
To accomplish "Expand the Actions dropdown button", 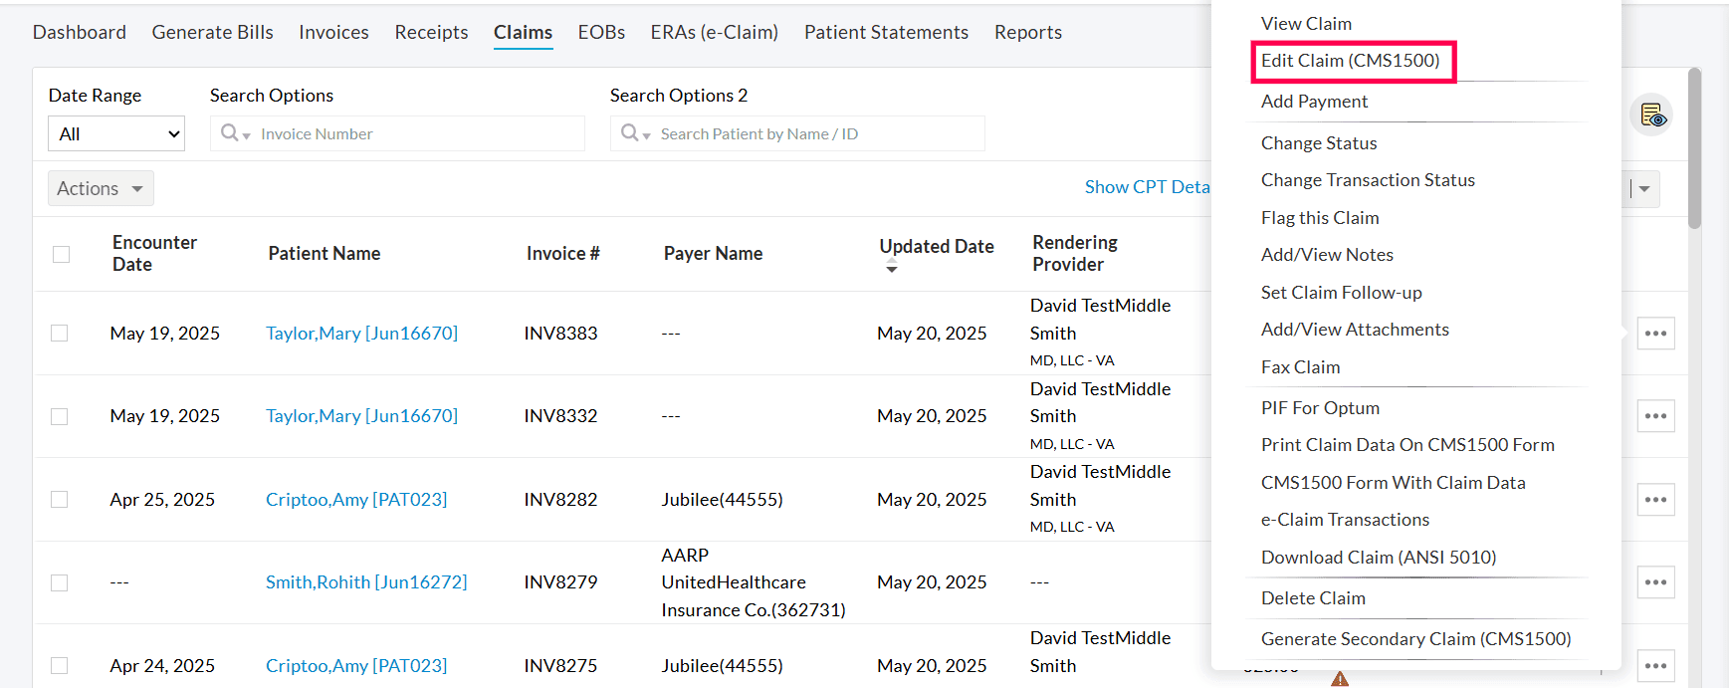I will [101, 188].
